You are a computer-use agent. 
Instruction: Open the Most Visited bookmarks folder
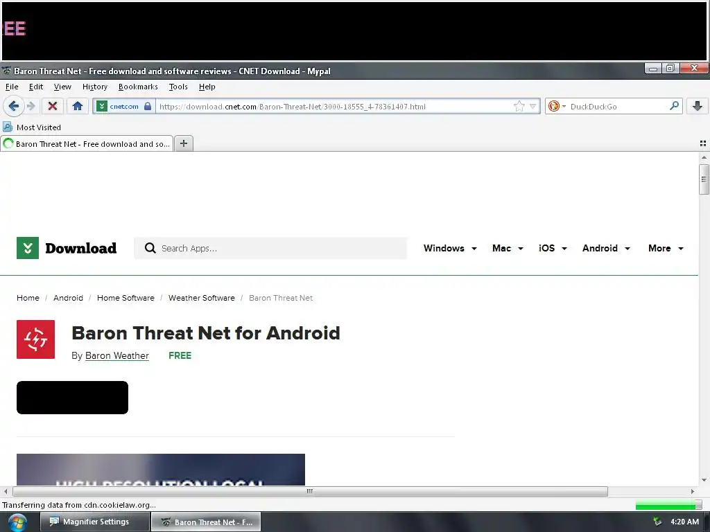point(32,127)
